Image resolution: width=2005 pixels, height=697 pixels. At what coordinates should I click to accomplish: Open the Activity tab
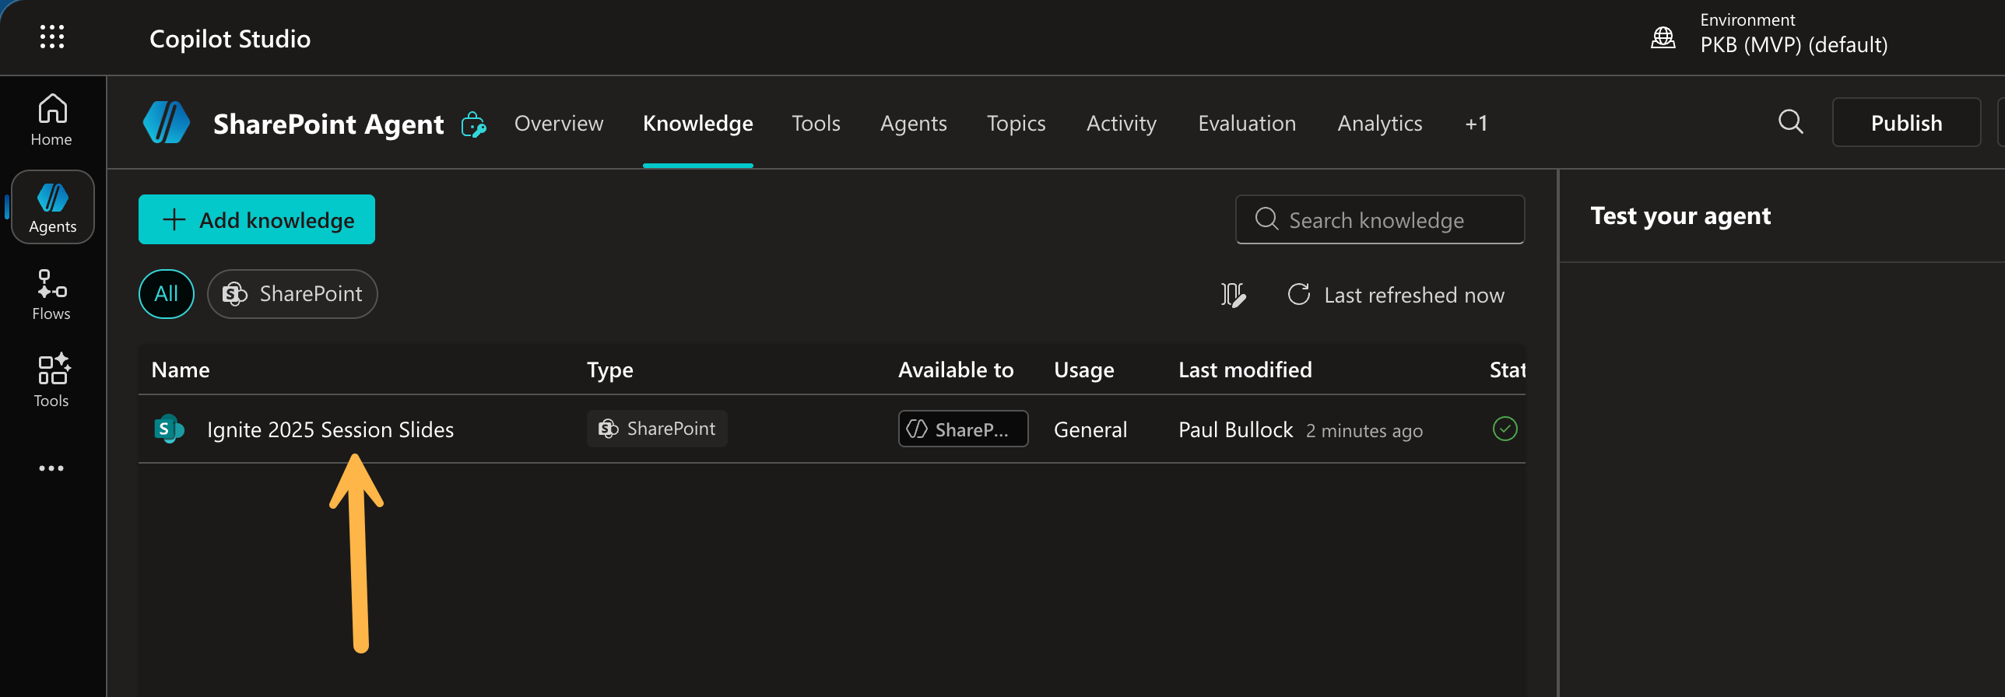pyautogui.click(x=1121, y=123)
